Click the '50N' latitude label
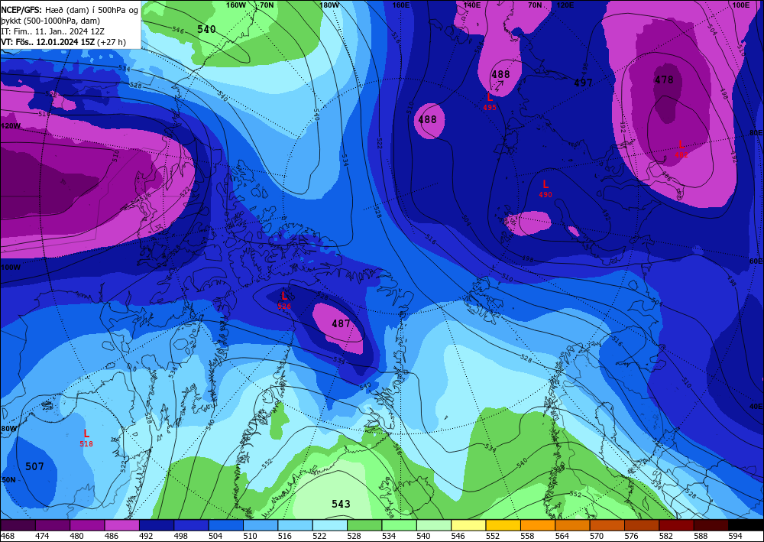 [8, 479]
